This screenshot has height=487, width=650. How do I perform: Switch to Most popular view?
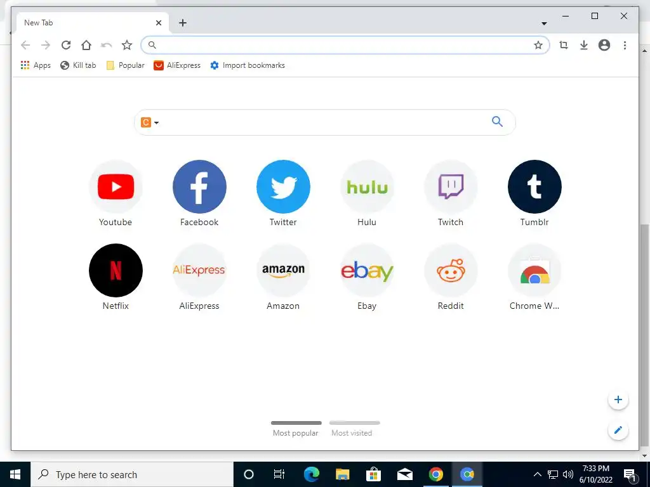click(296, 429)
